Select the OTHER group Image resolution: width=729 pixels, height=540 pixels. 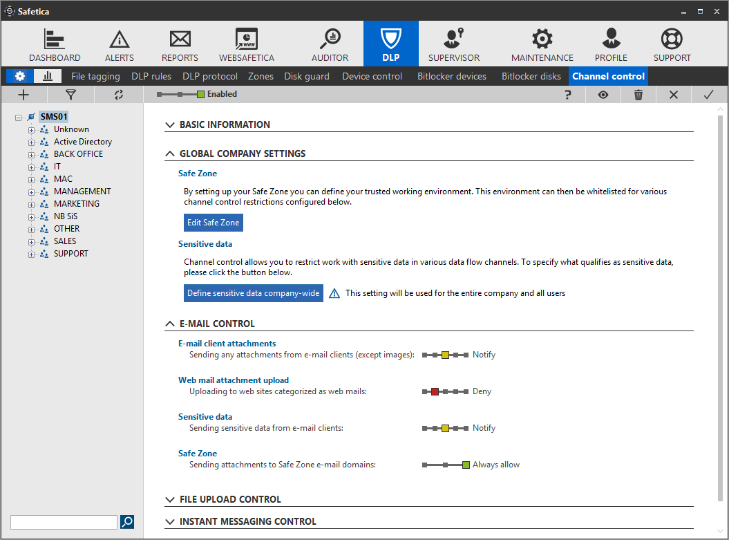pos(66,229)
